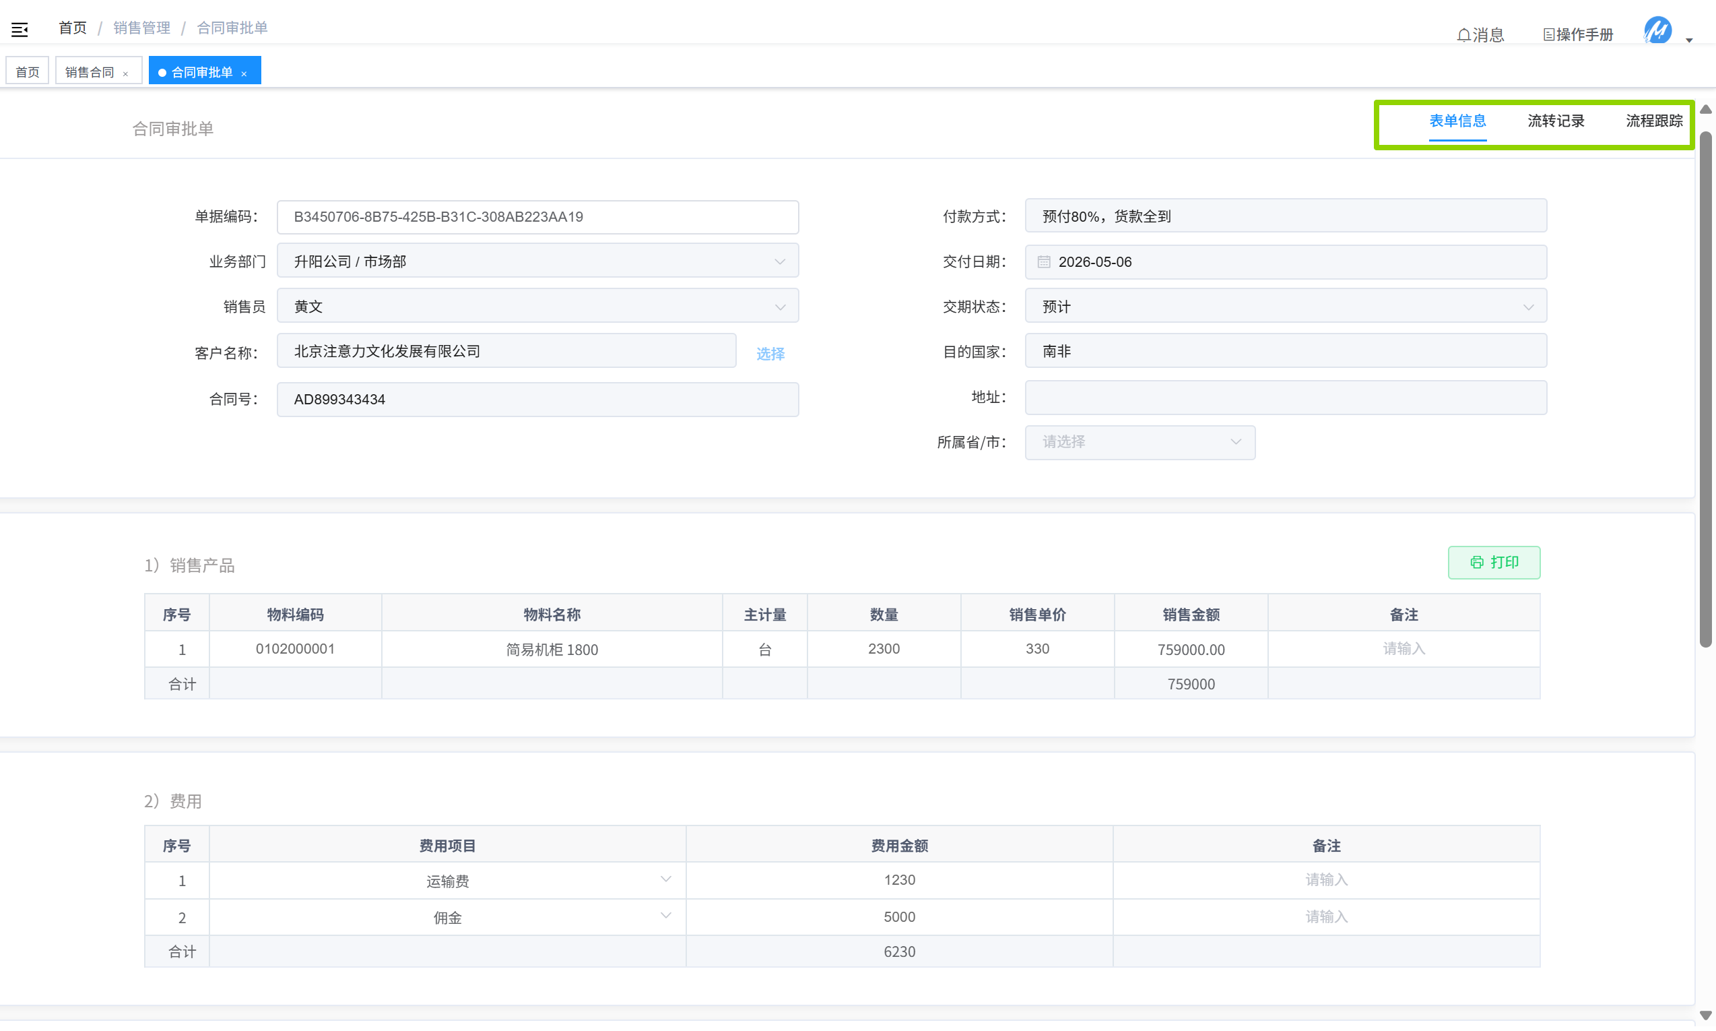Screen dimensions: 1716x1031
Task: Switch to the 首页 tab
Action: point(28,72)
